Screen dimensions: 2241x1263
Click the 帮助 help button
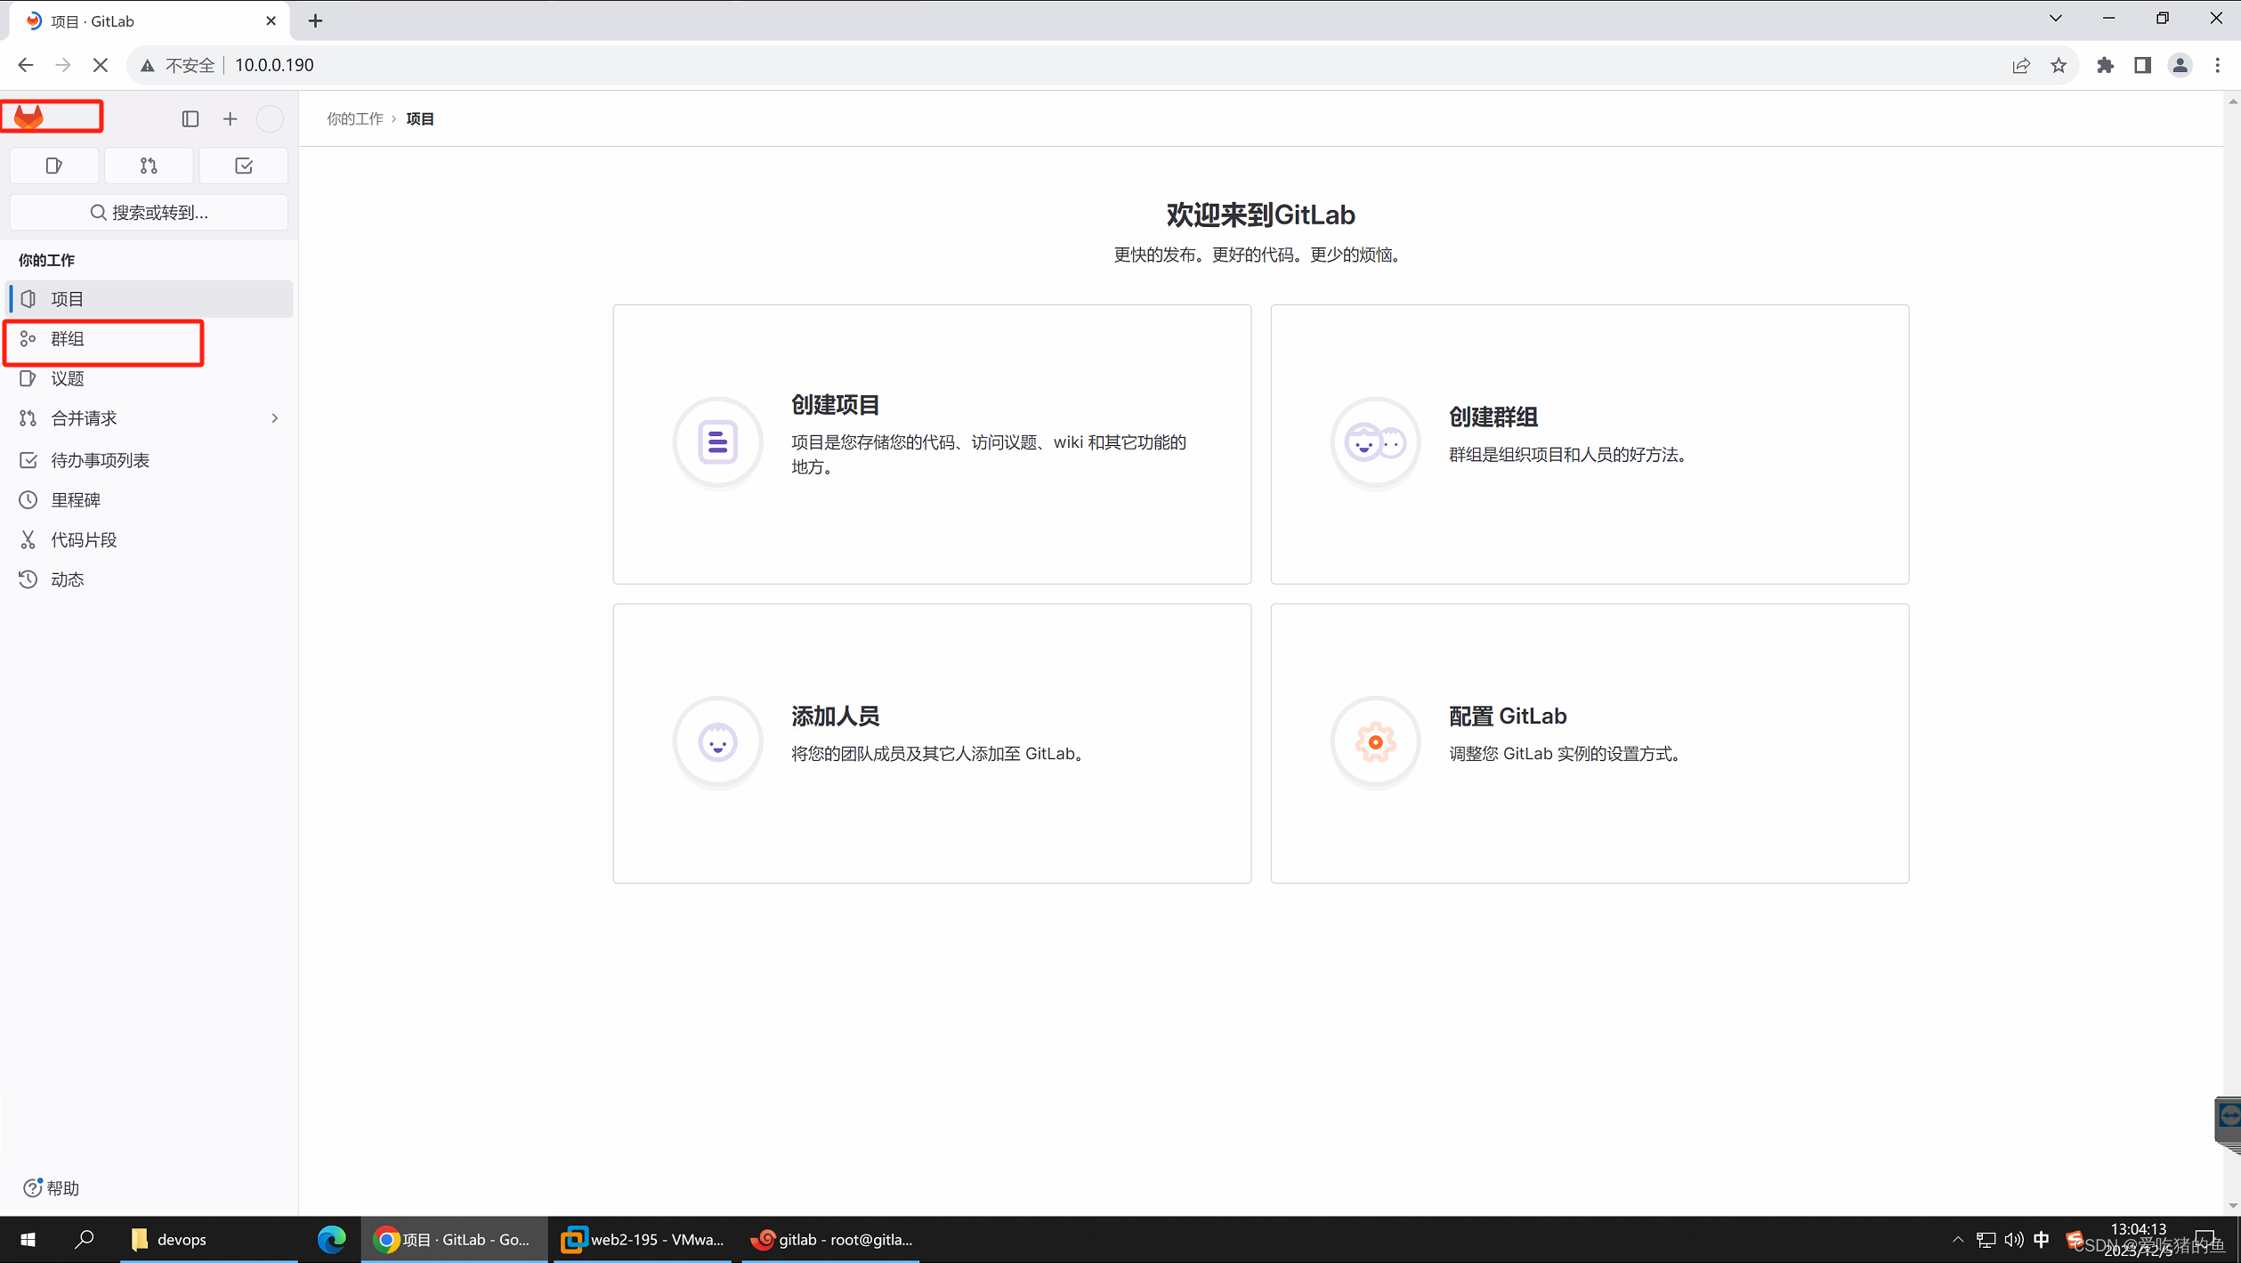(x=52, y=1188)
